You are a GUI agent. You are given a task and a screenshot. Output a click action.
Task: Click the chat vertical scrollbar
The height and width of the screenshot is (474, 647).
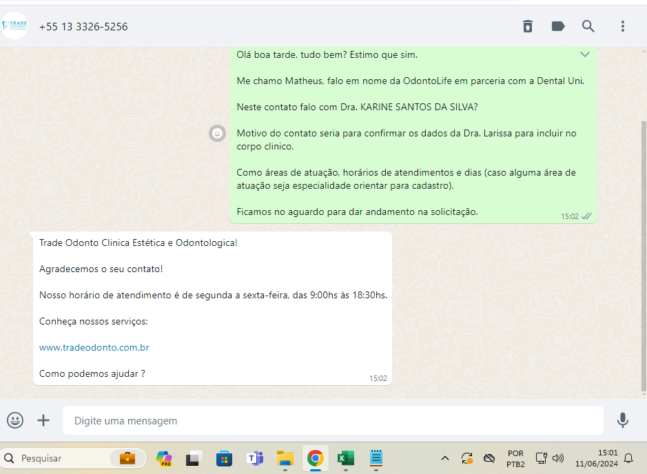click(x=644, y=256)
